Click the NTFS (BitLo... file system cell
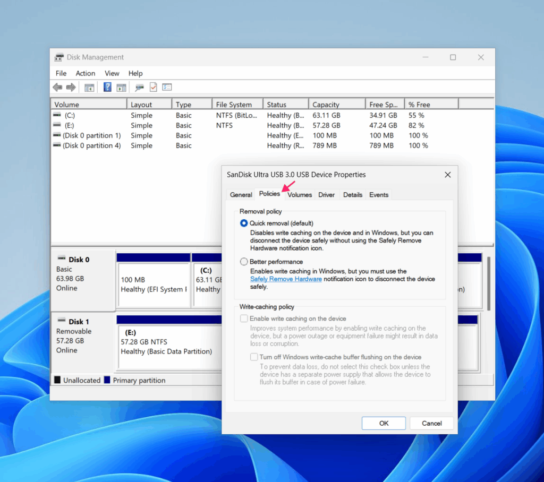The image size is (544, 482). 236,115
